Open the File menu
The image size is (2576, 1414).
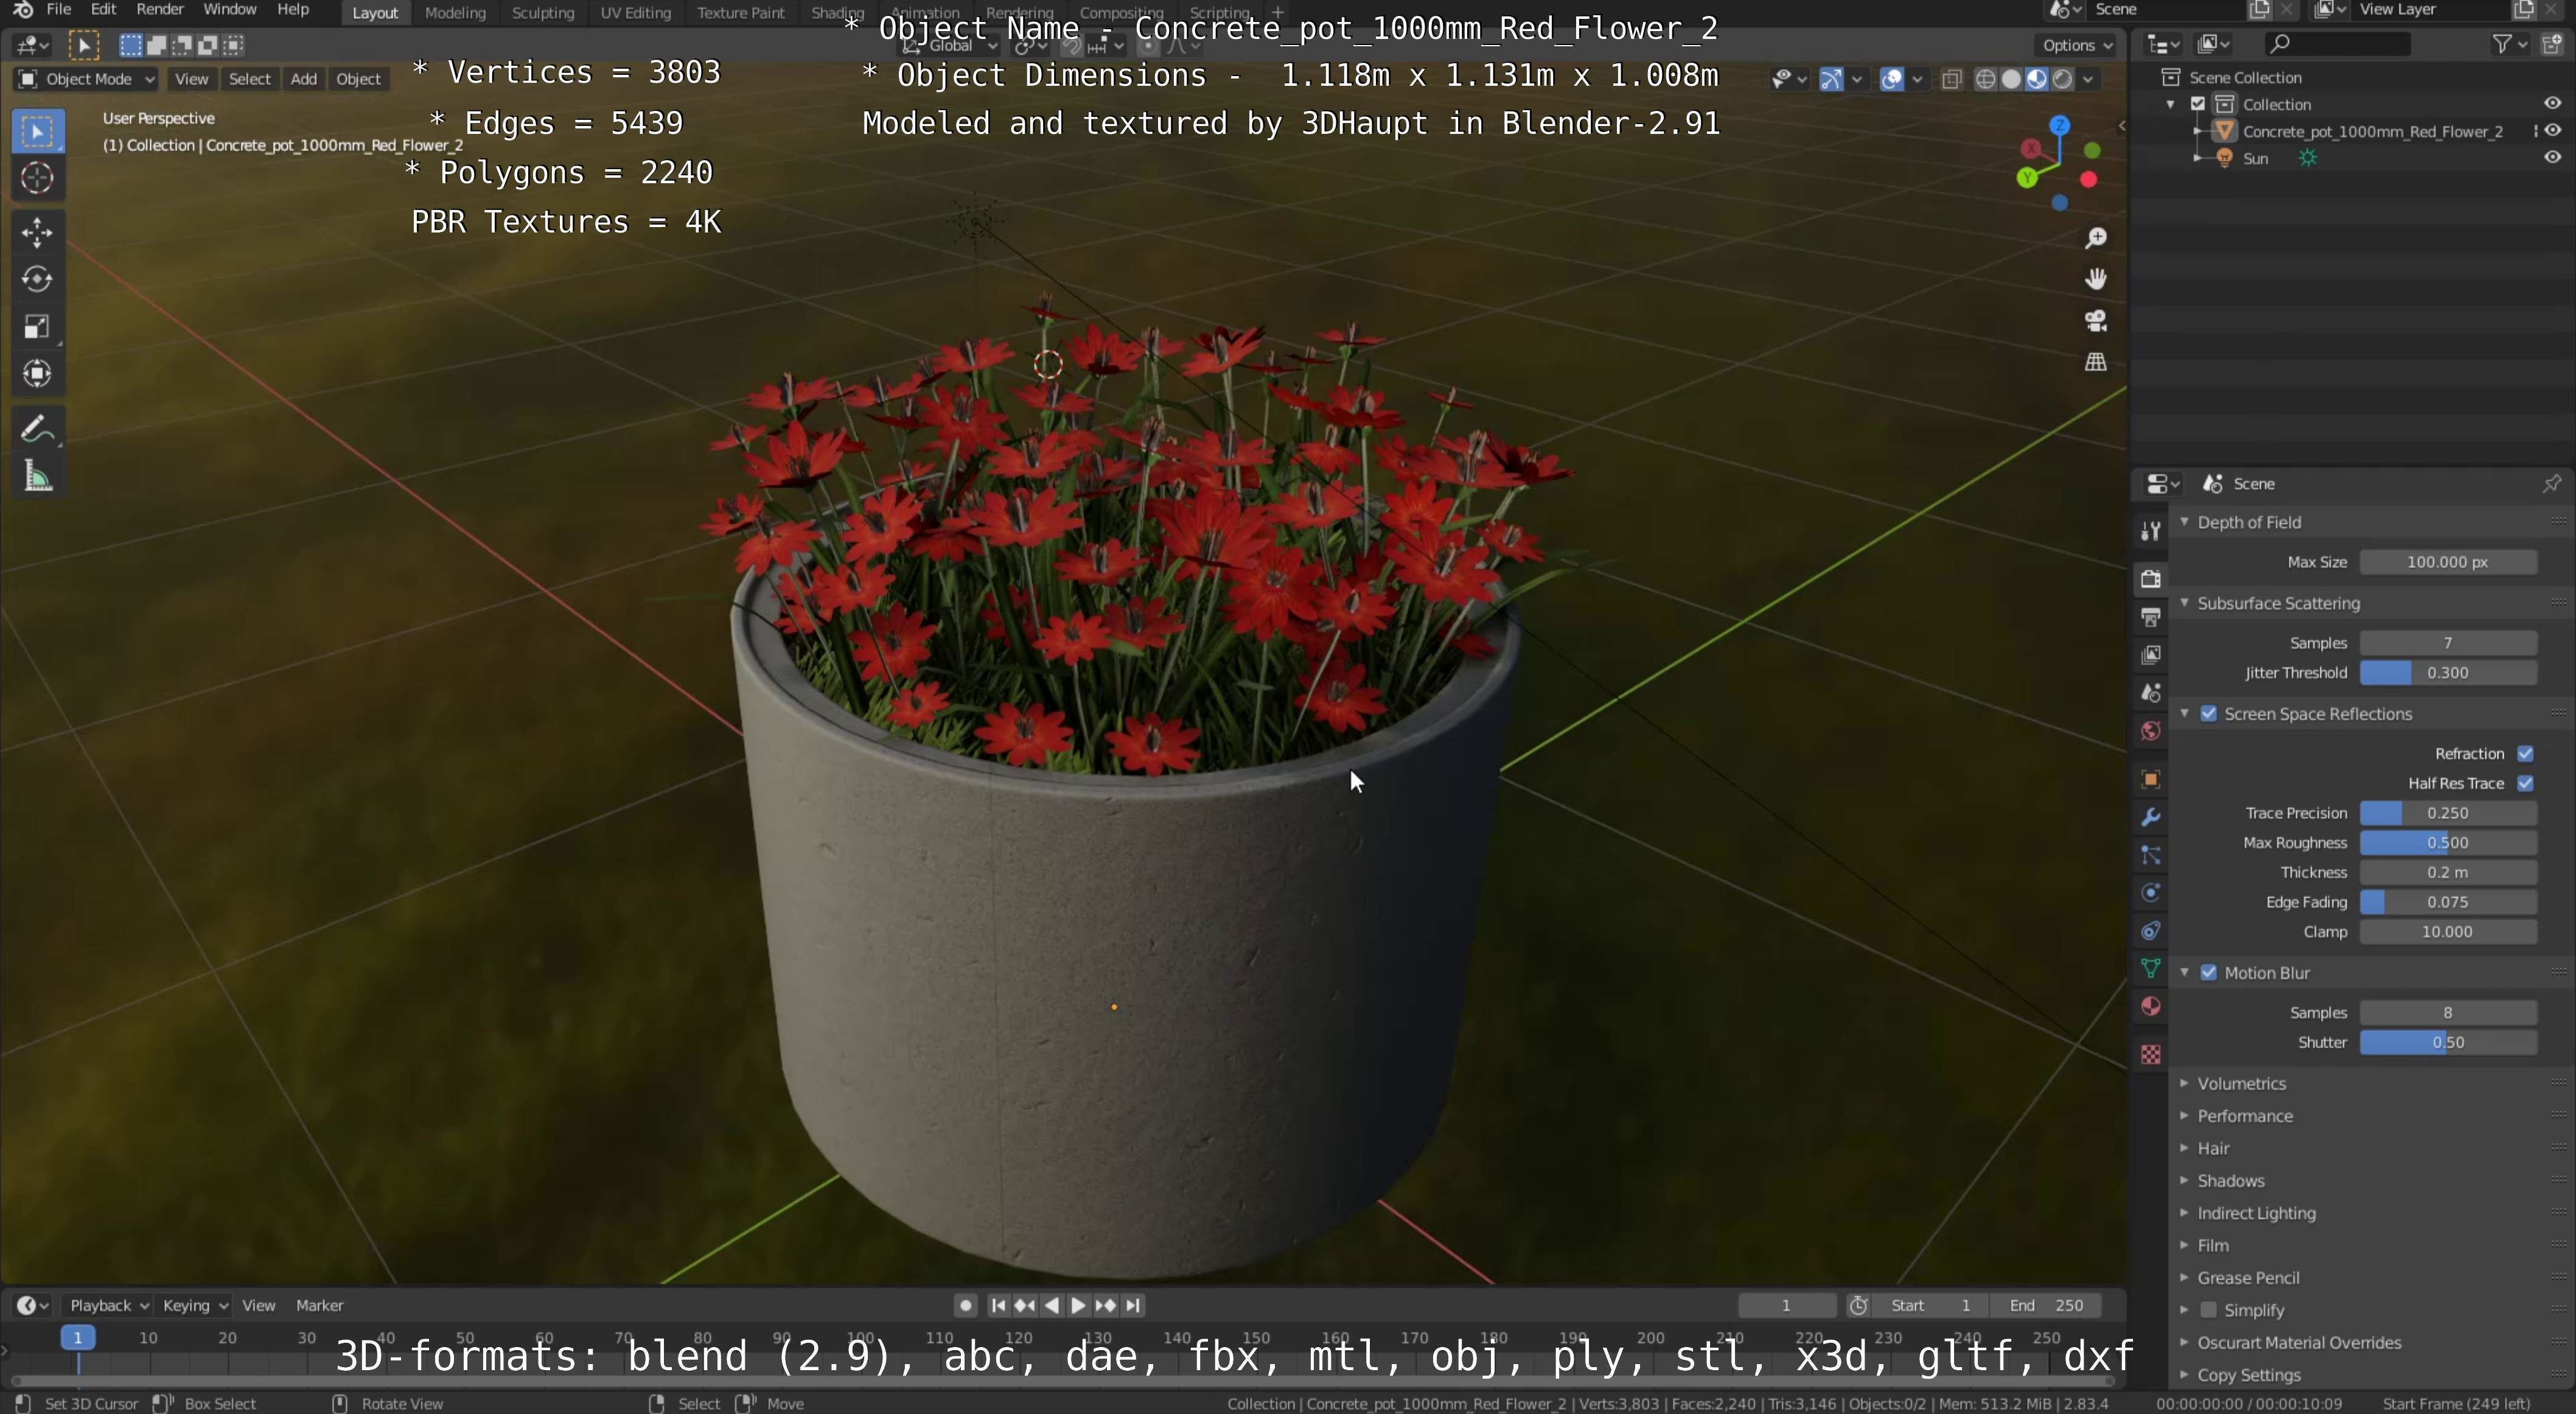click(58, 10)
